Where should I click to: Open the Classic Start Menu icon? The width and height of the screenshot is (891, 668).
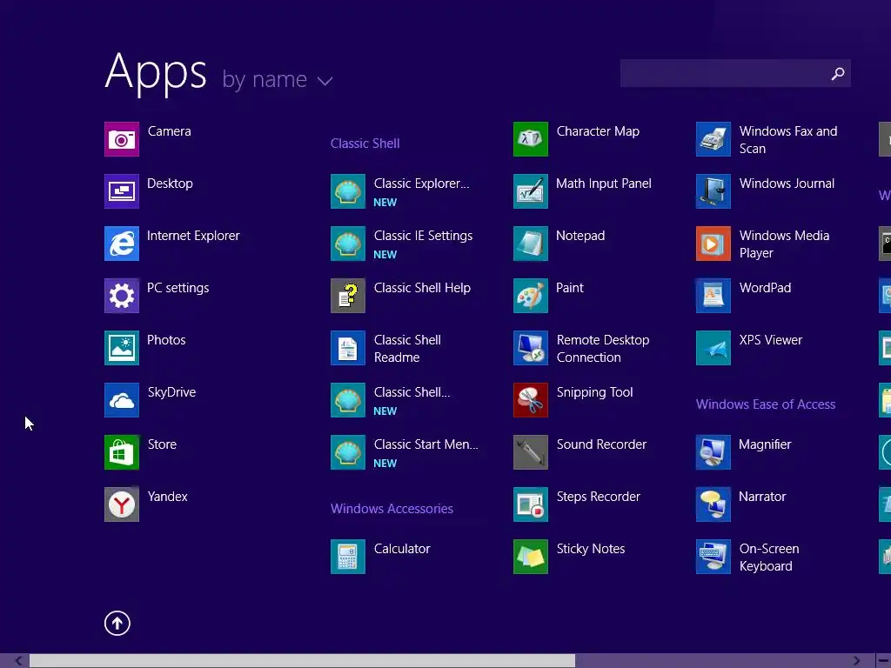[x=348, y=452]
